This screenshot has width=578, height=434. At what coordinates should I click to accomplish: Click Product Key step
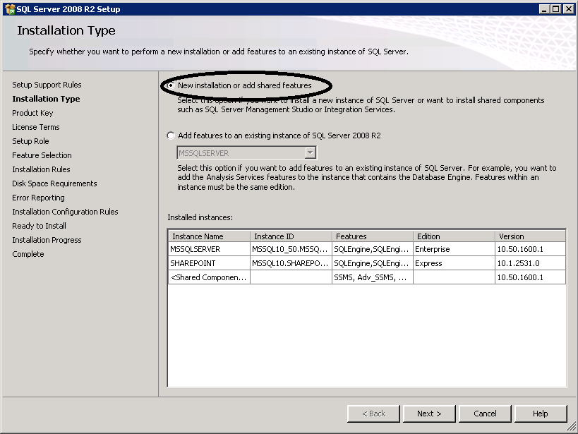tap(32, 113)
